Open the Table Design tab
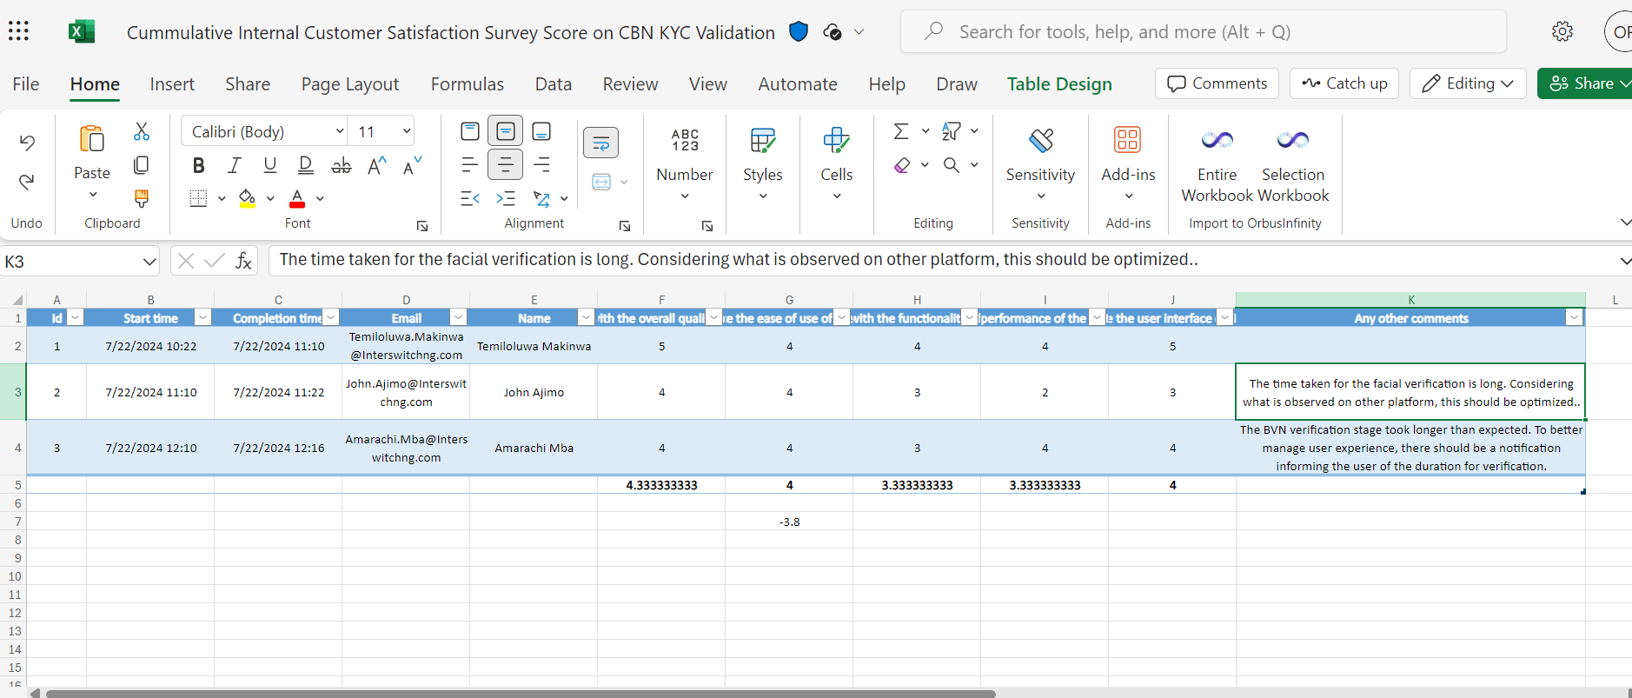This screenshot has height=698, width=1632. (1059, 84)
